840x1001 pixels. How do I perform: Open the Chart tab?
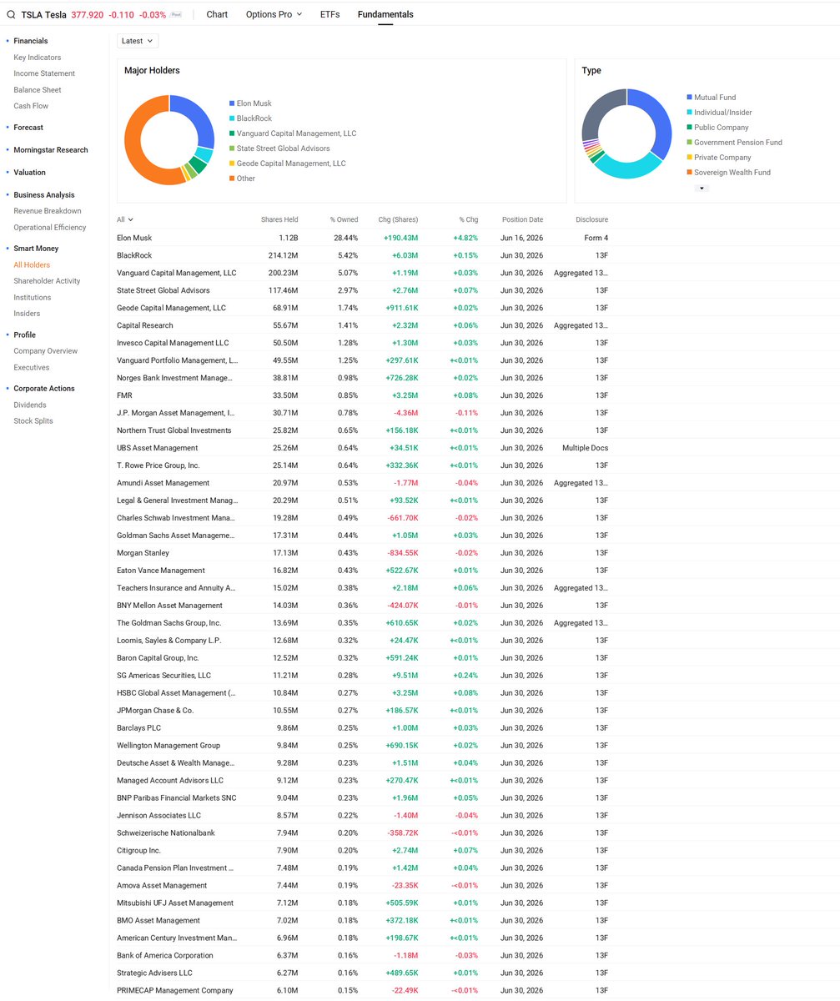(x=217, y=14)
